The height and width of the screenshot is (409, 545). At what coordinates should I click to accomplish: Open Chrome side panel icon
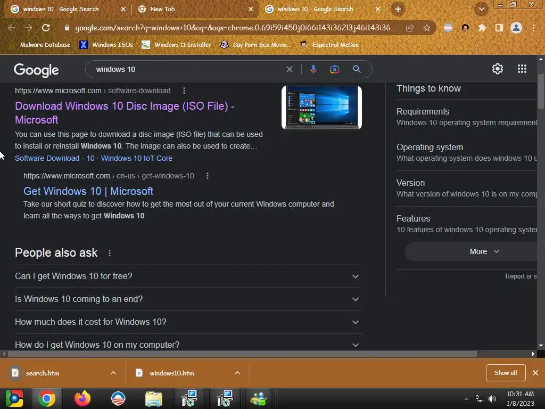(x=499, y=28)
